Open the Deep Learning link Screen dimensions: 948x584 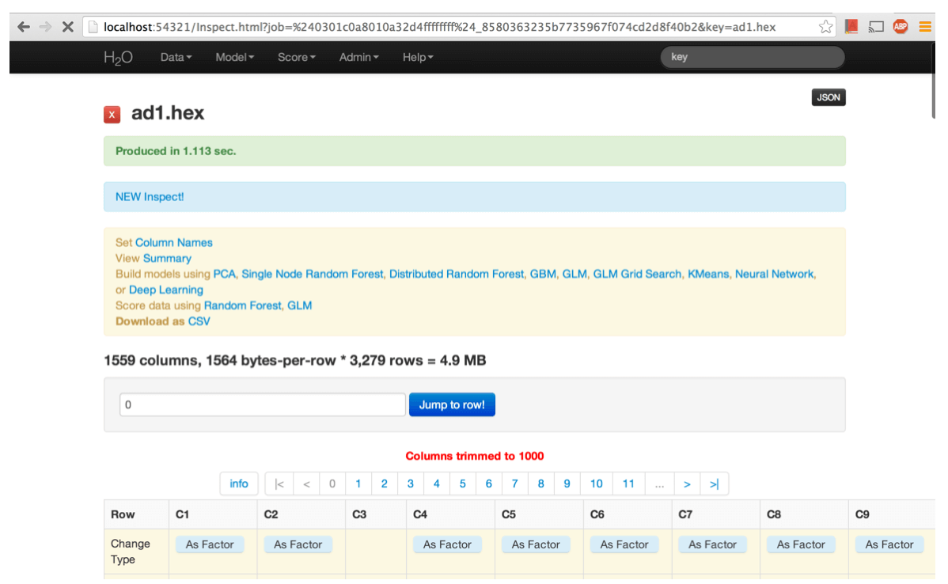click(166, 290)
